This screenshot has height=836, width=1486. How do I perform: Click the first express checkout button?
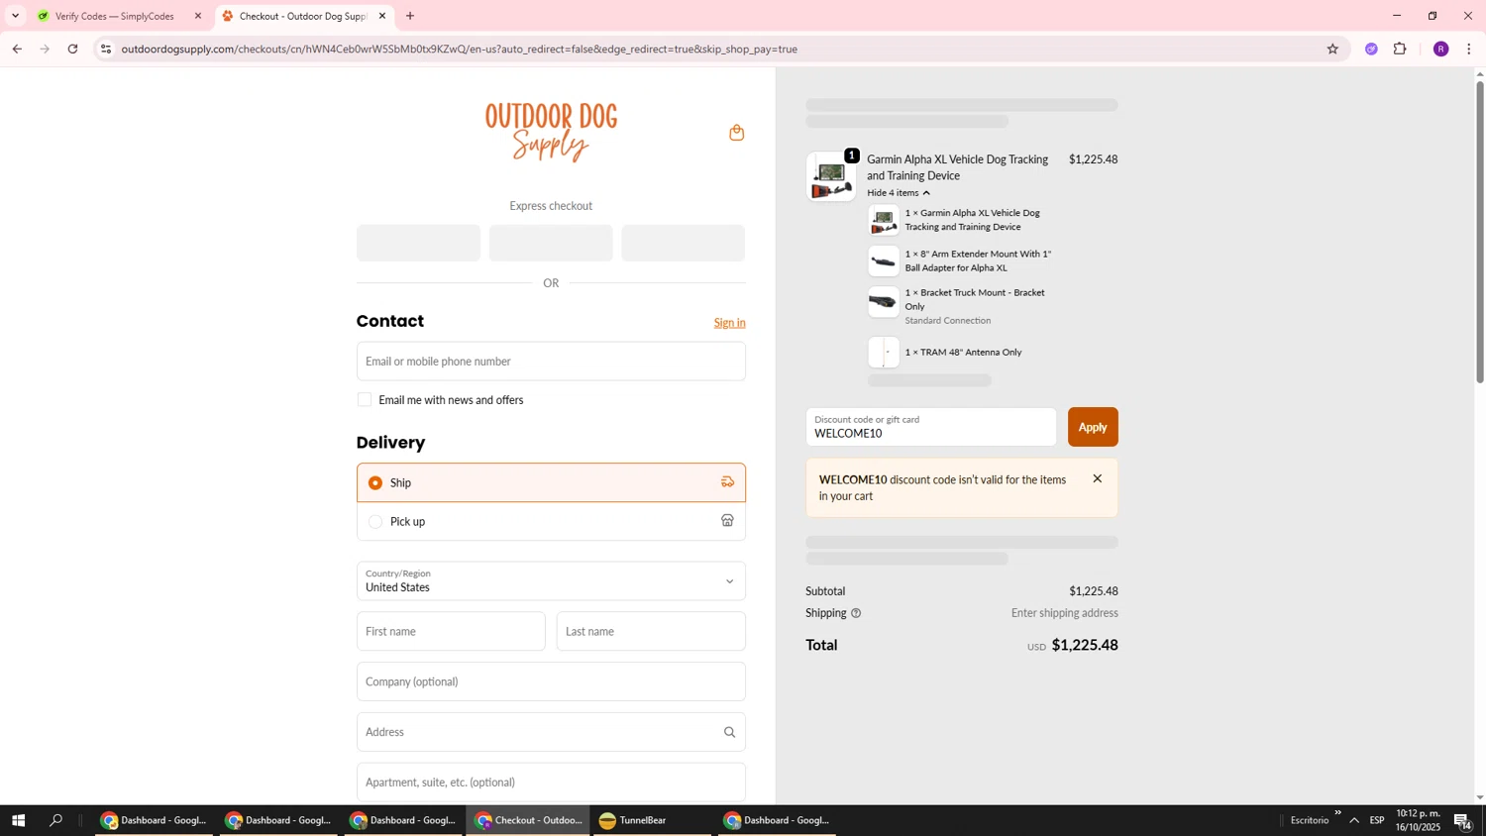click(418, 243)
